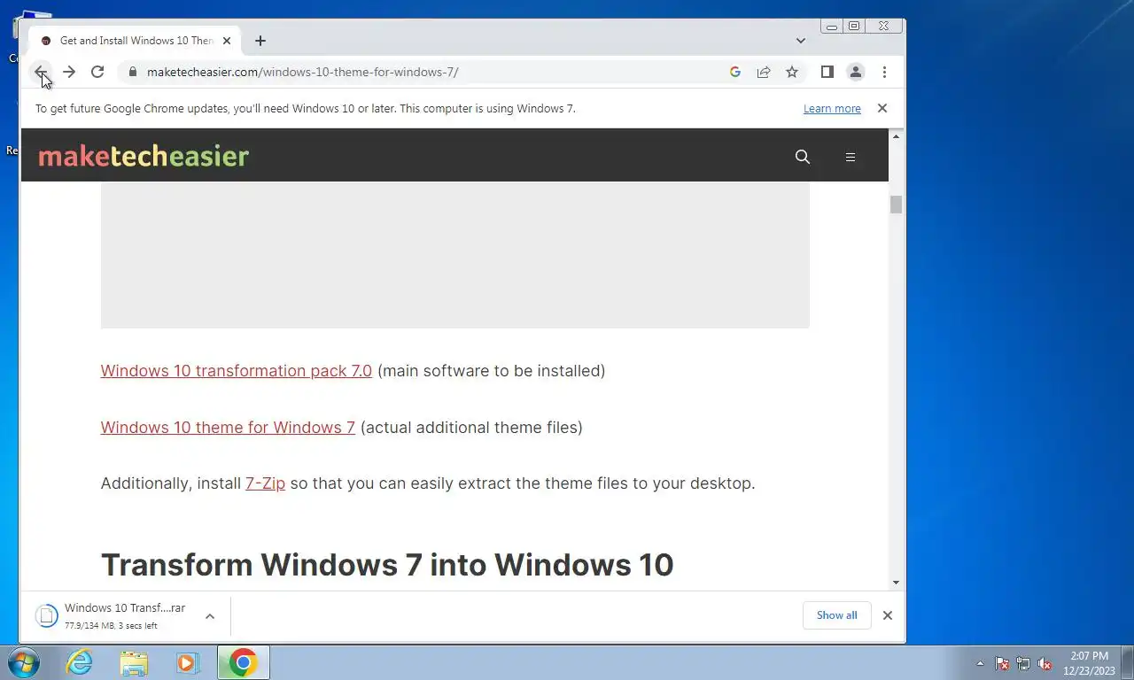1134x680 pixels.
Task: Launch Internet Explorer from the taskbar
Action: click(80, 662)
